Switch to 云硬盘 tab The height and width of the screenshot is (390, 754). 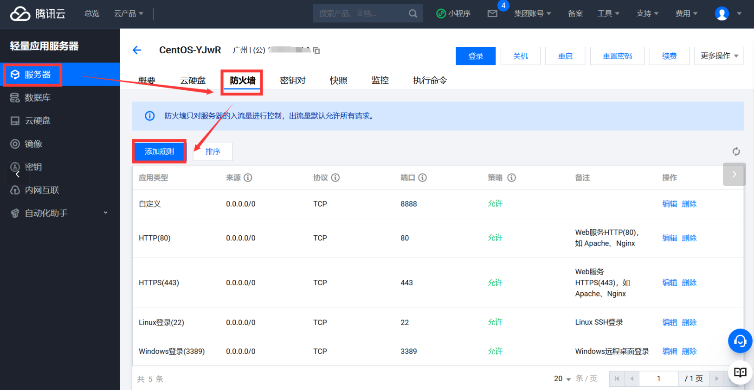point(193,81)
